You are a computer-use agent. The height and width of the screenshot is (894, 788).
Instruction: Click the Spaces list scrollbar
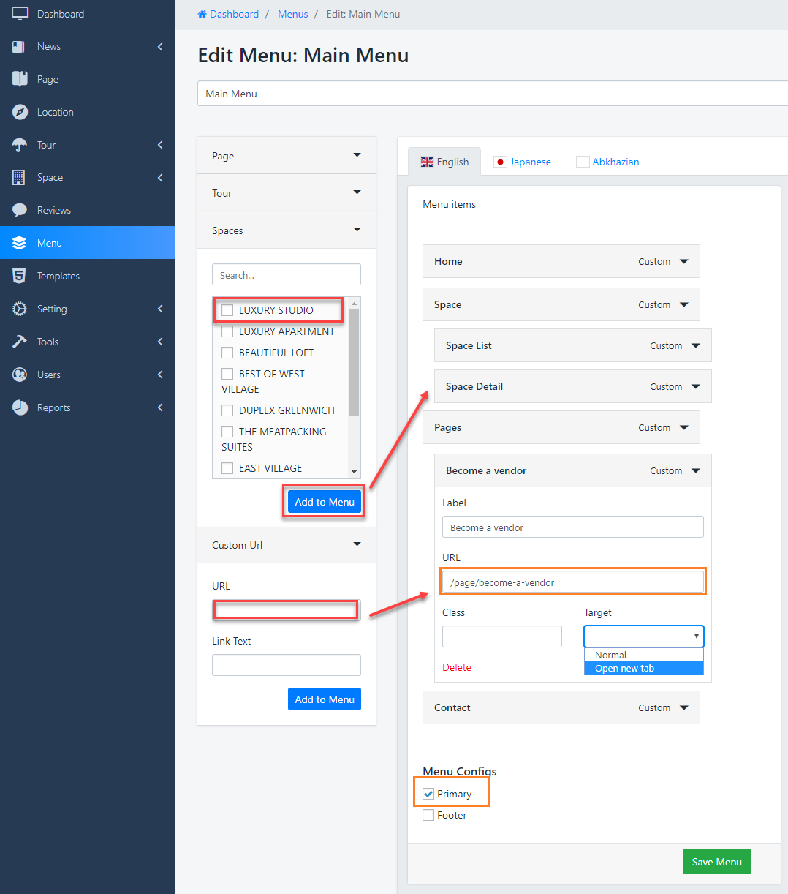pyautogui.click(x=355, y=366)
